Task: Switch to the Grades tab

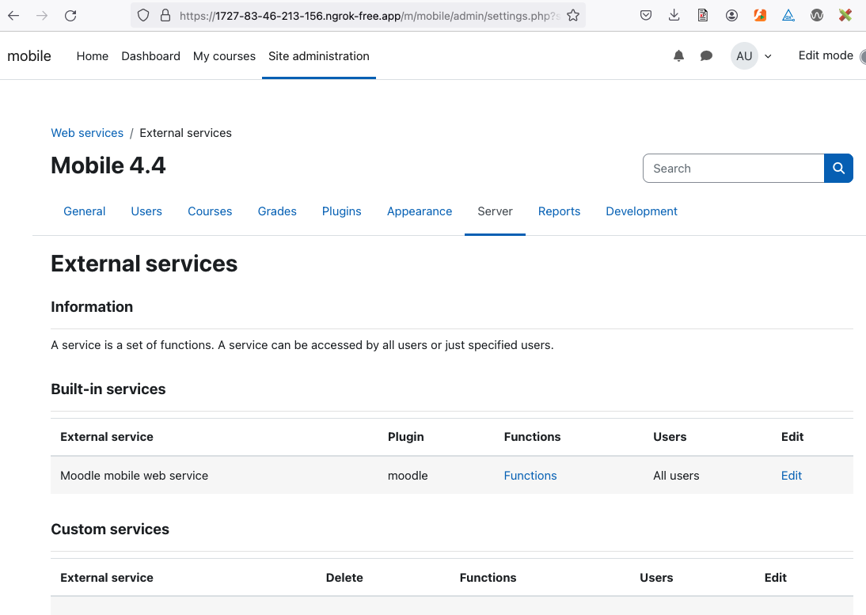Action: [277, 211]
